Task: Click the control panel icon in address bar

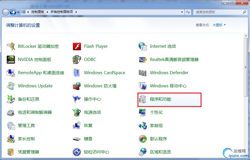Action: point(23,12)
